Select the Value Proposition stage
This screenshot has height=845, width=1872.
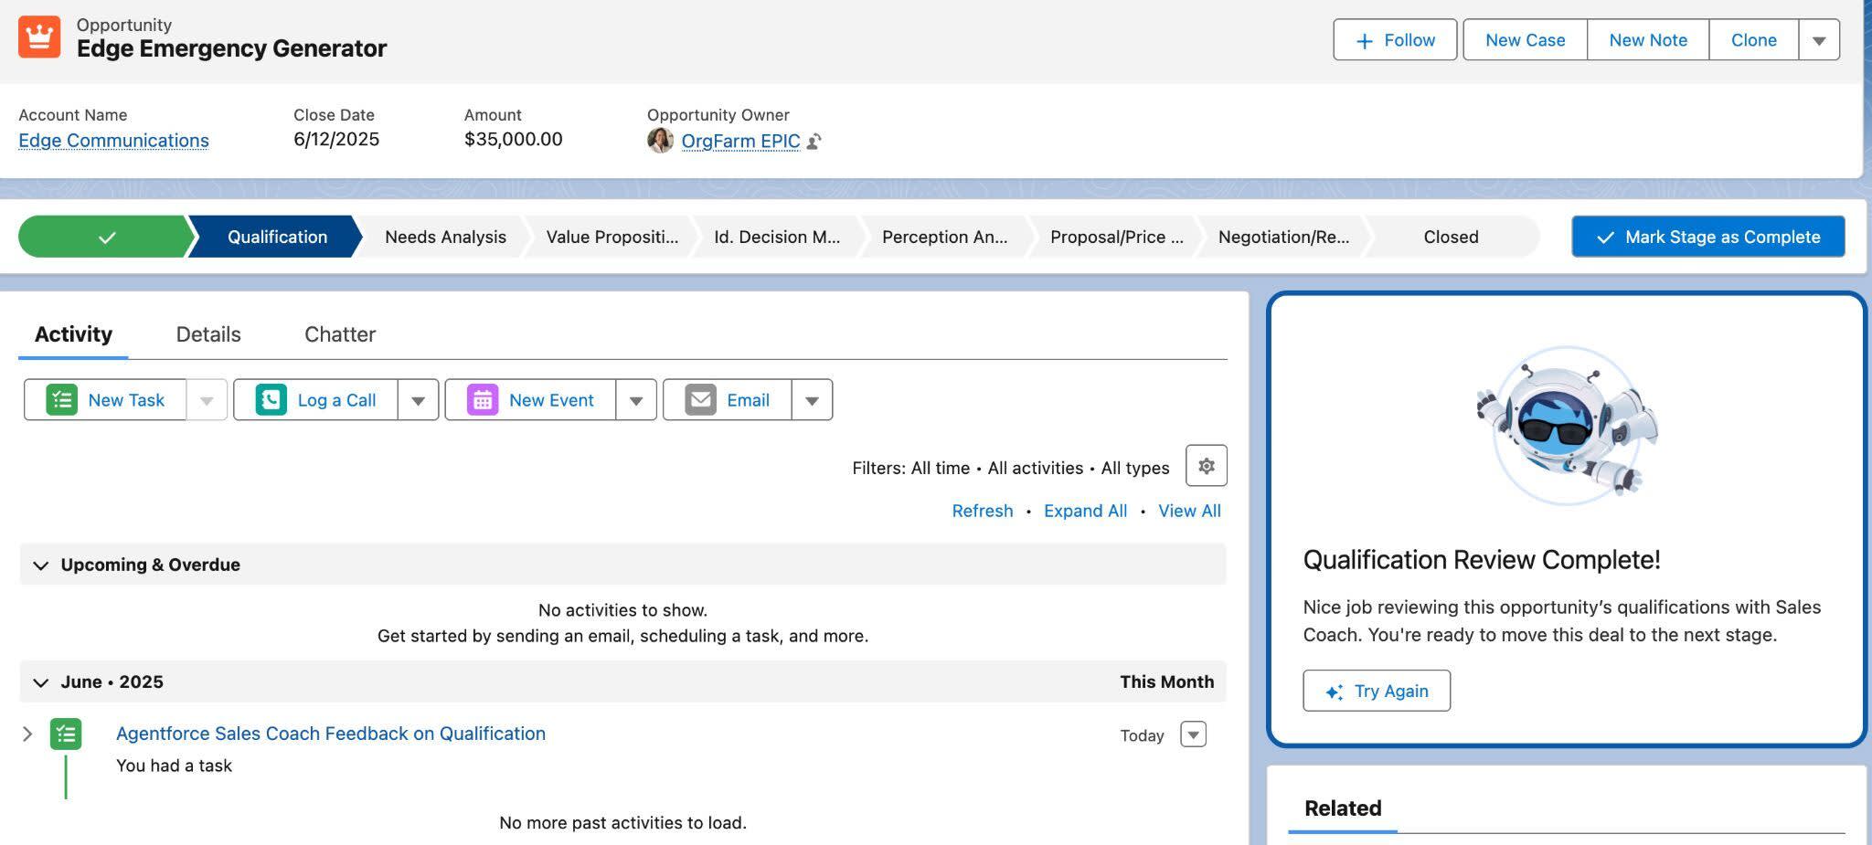tap(612, 237)
